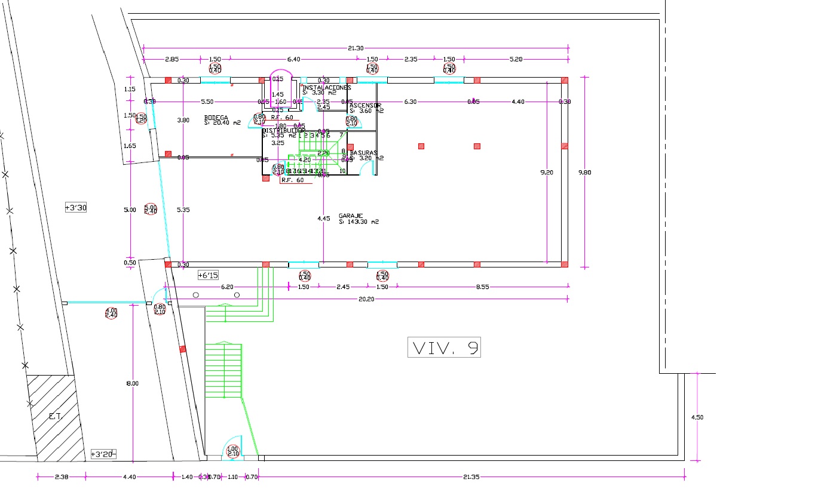
Task: Click the '21.30' overall top dimension
Action: tap(356, 48)
